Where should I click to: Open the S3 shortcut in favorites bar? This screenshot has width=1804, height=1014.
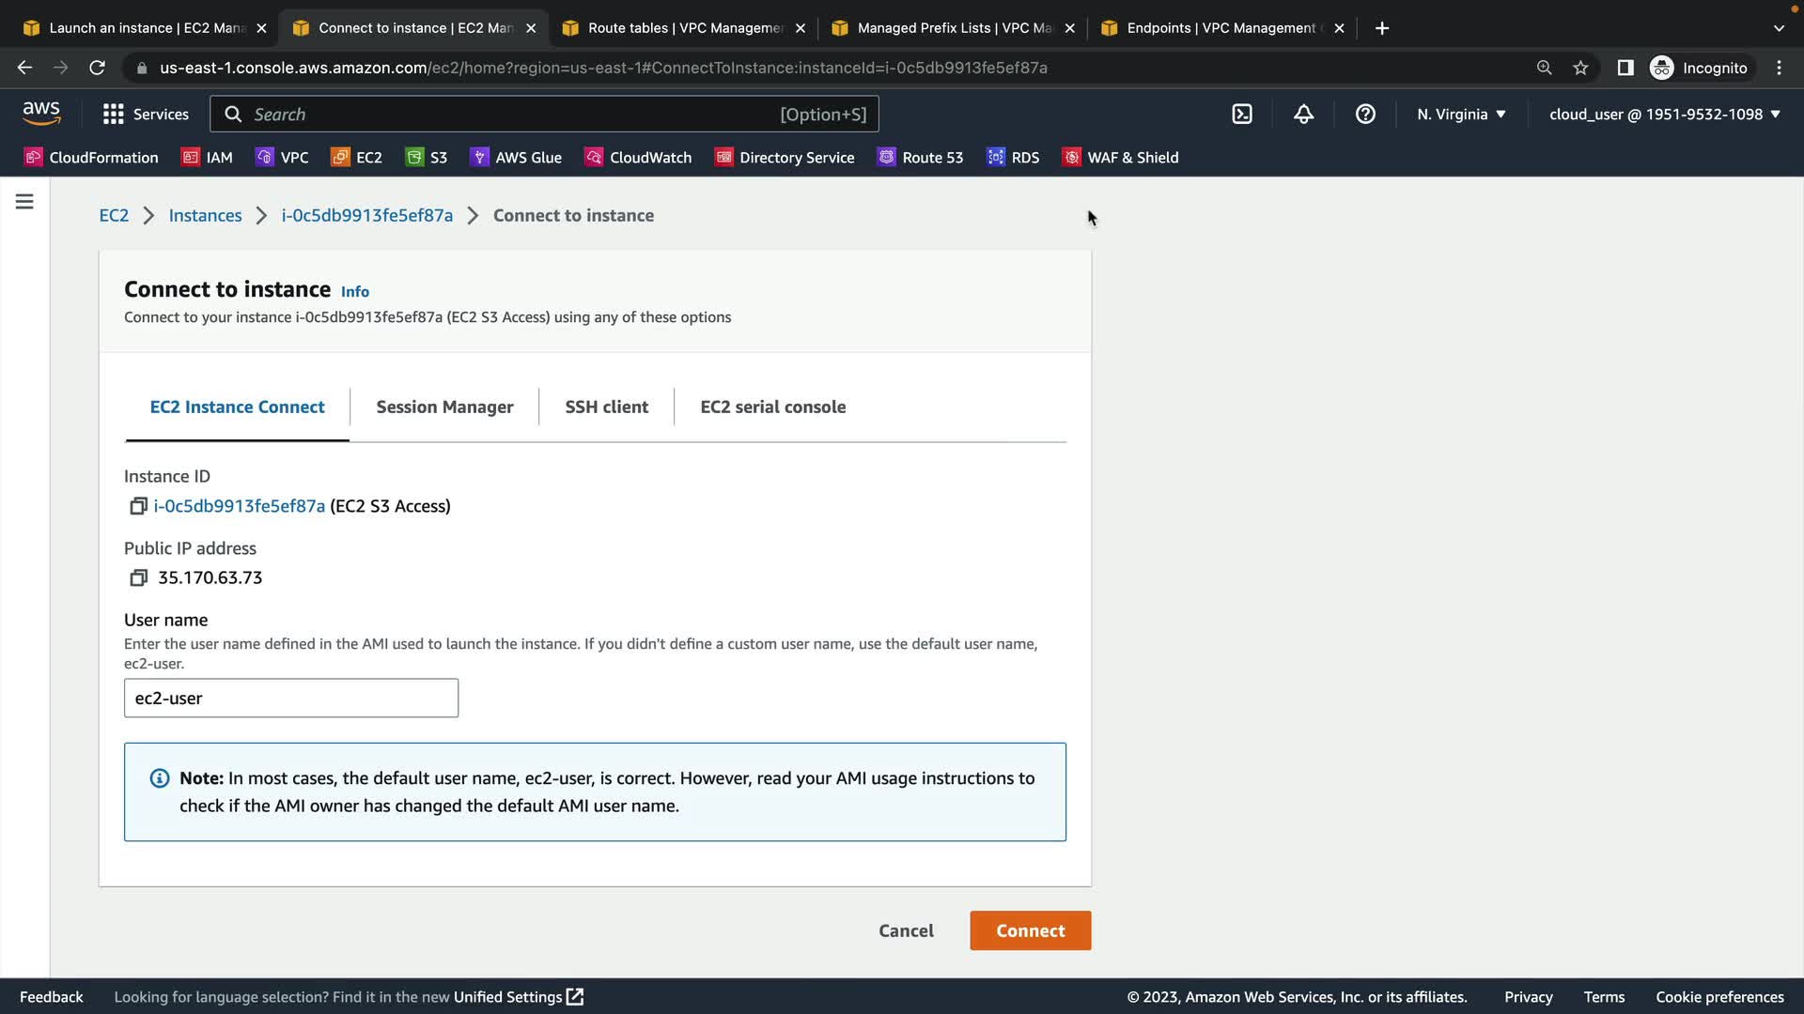(x=427, y=158)
